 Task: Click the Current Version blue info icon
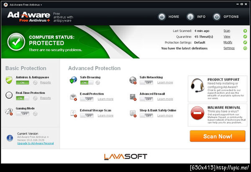click(x=10, y=138)
